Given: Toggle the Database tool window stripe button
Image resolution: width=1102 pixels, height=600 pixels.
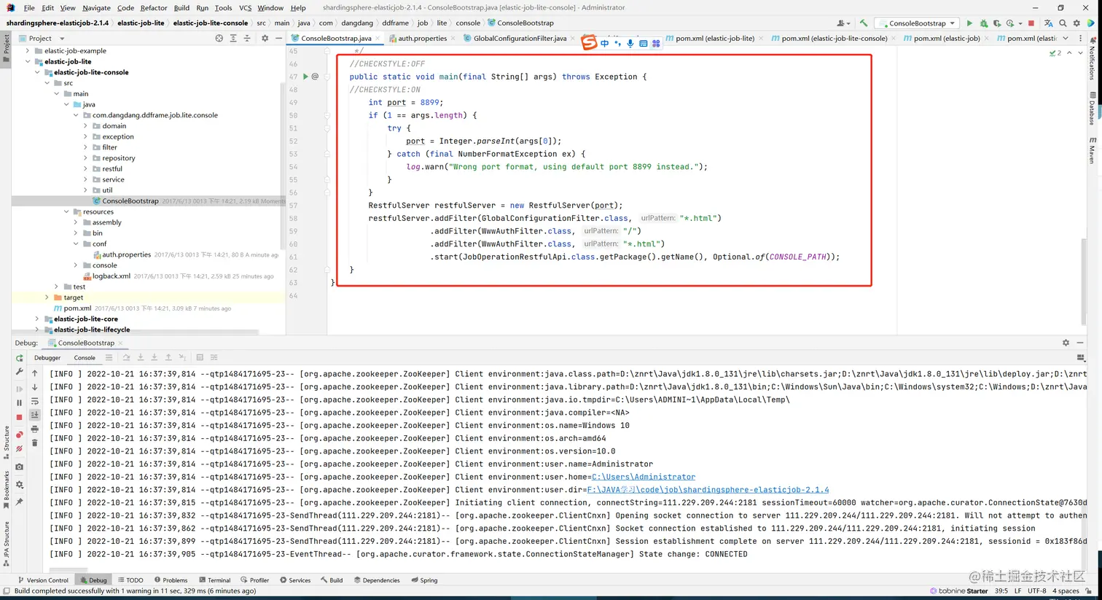Looking at the screenshot, I should (1093, 109).
